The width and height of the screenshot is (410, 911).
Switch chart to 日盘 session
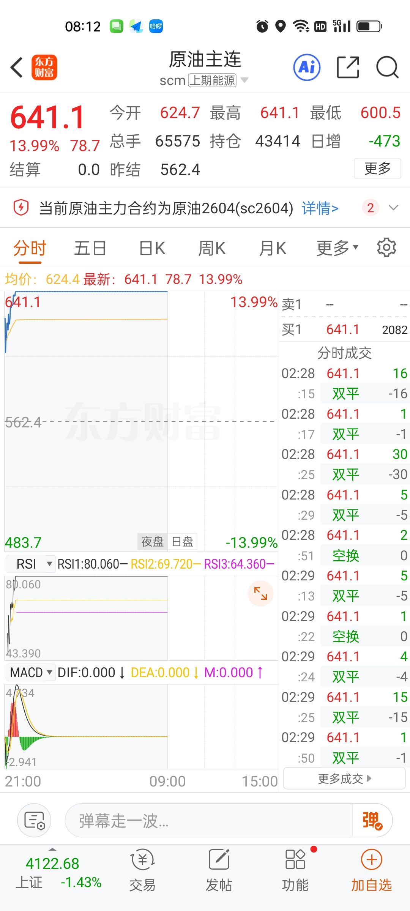[x=183, y=542]
